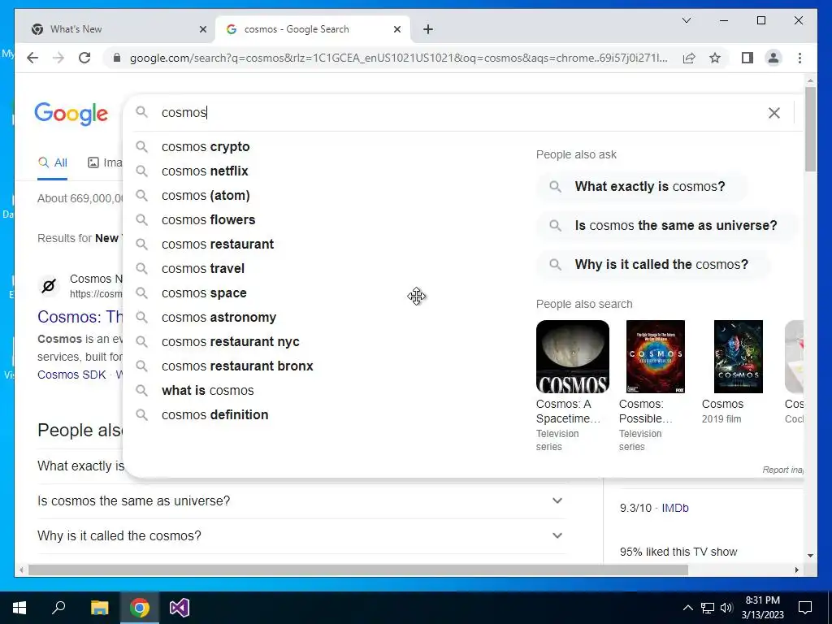This screenshot has height=624, width=832.
Task: Open the notification center icon
Action: [805, 608]
